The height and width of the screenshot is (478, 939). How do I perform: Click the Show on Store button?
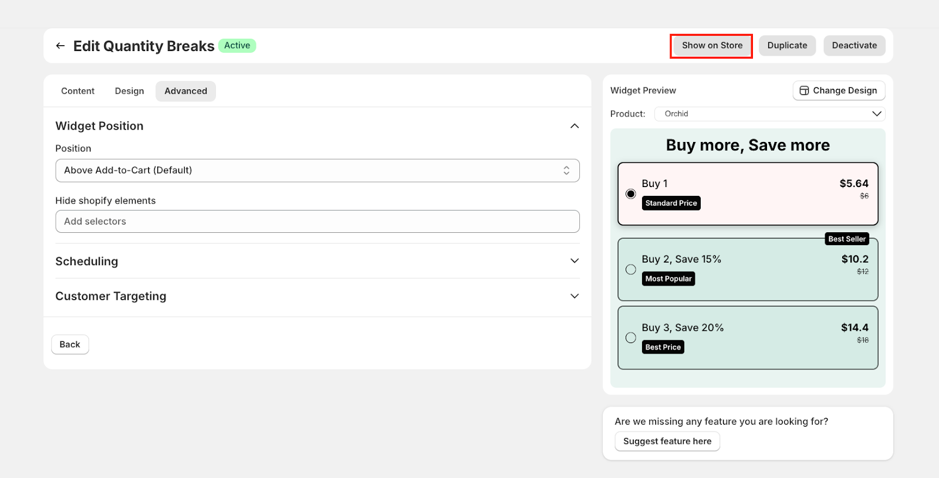click(711, 46)
